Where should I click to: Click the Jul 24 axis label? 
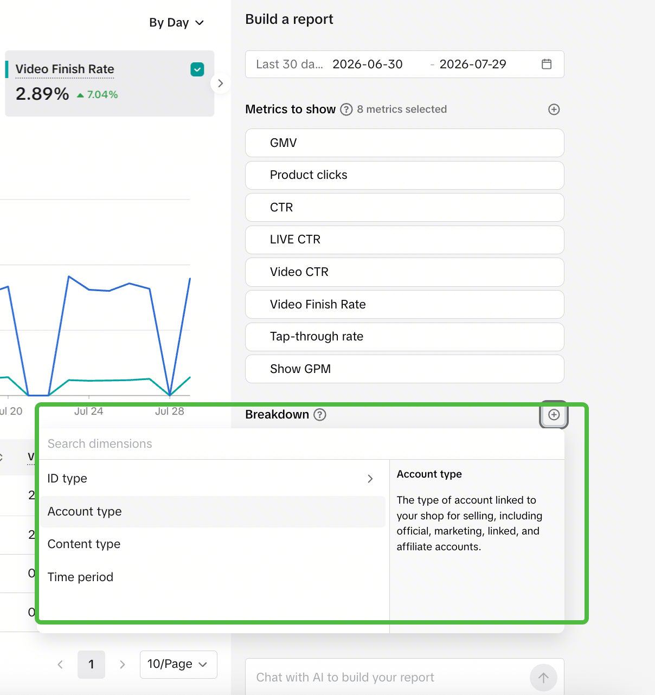pyautogui.click(x=88, y=411)
